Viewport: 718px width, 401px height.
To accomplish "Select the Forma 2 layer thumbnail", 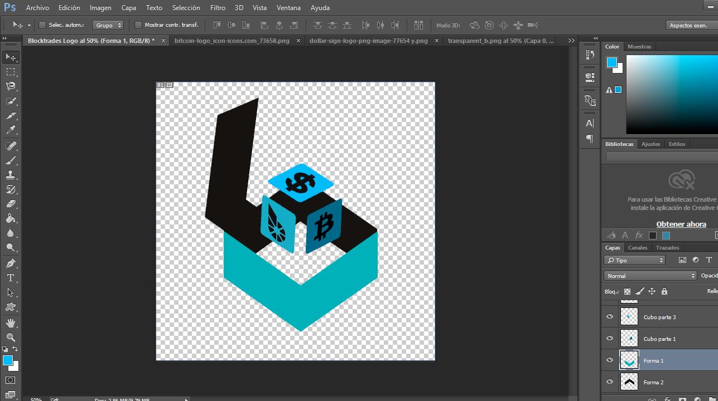I will click(x=629, y=382).
